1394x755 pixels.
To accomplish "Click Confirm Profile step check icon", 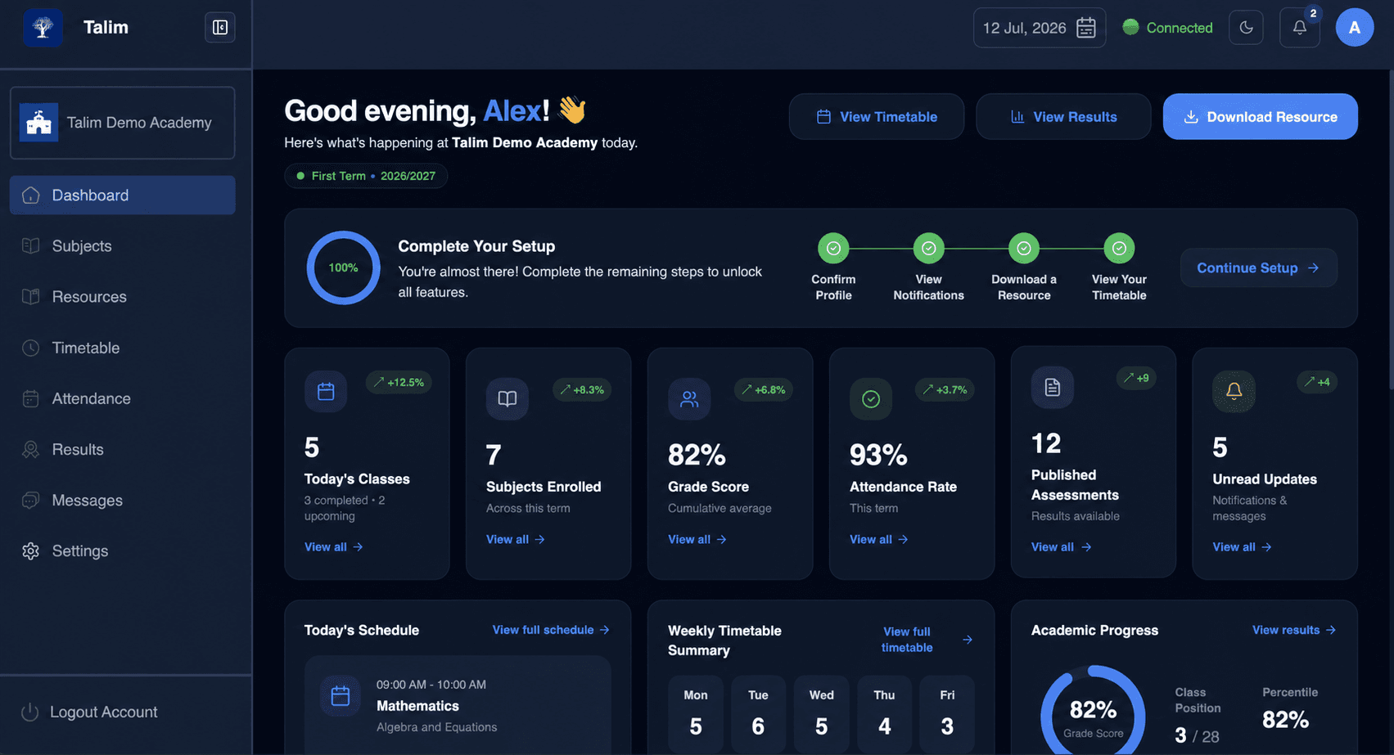I will tap(833, 248).
